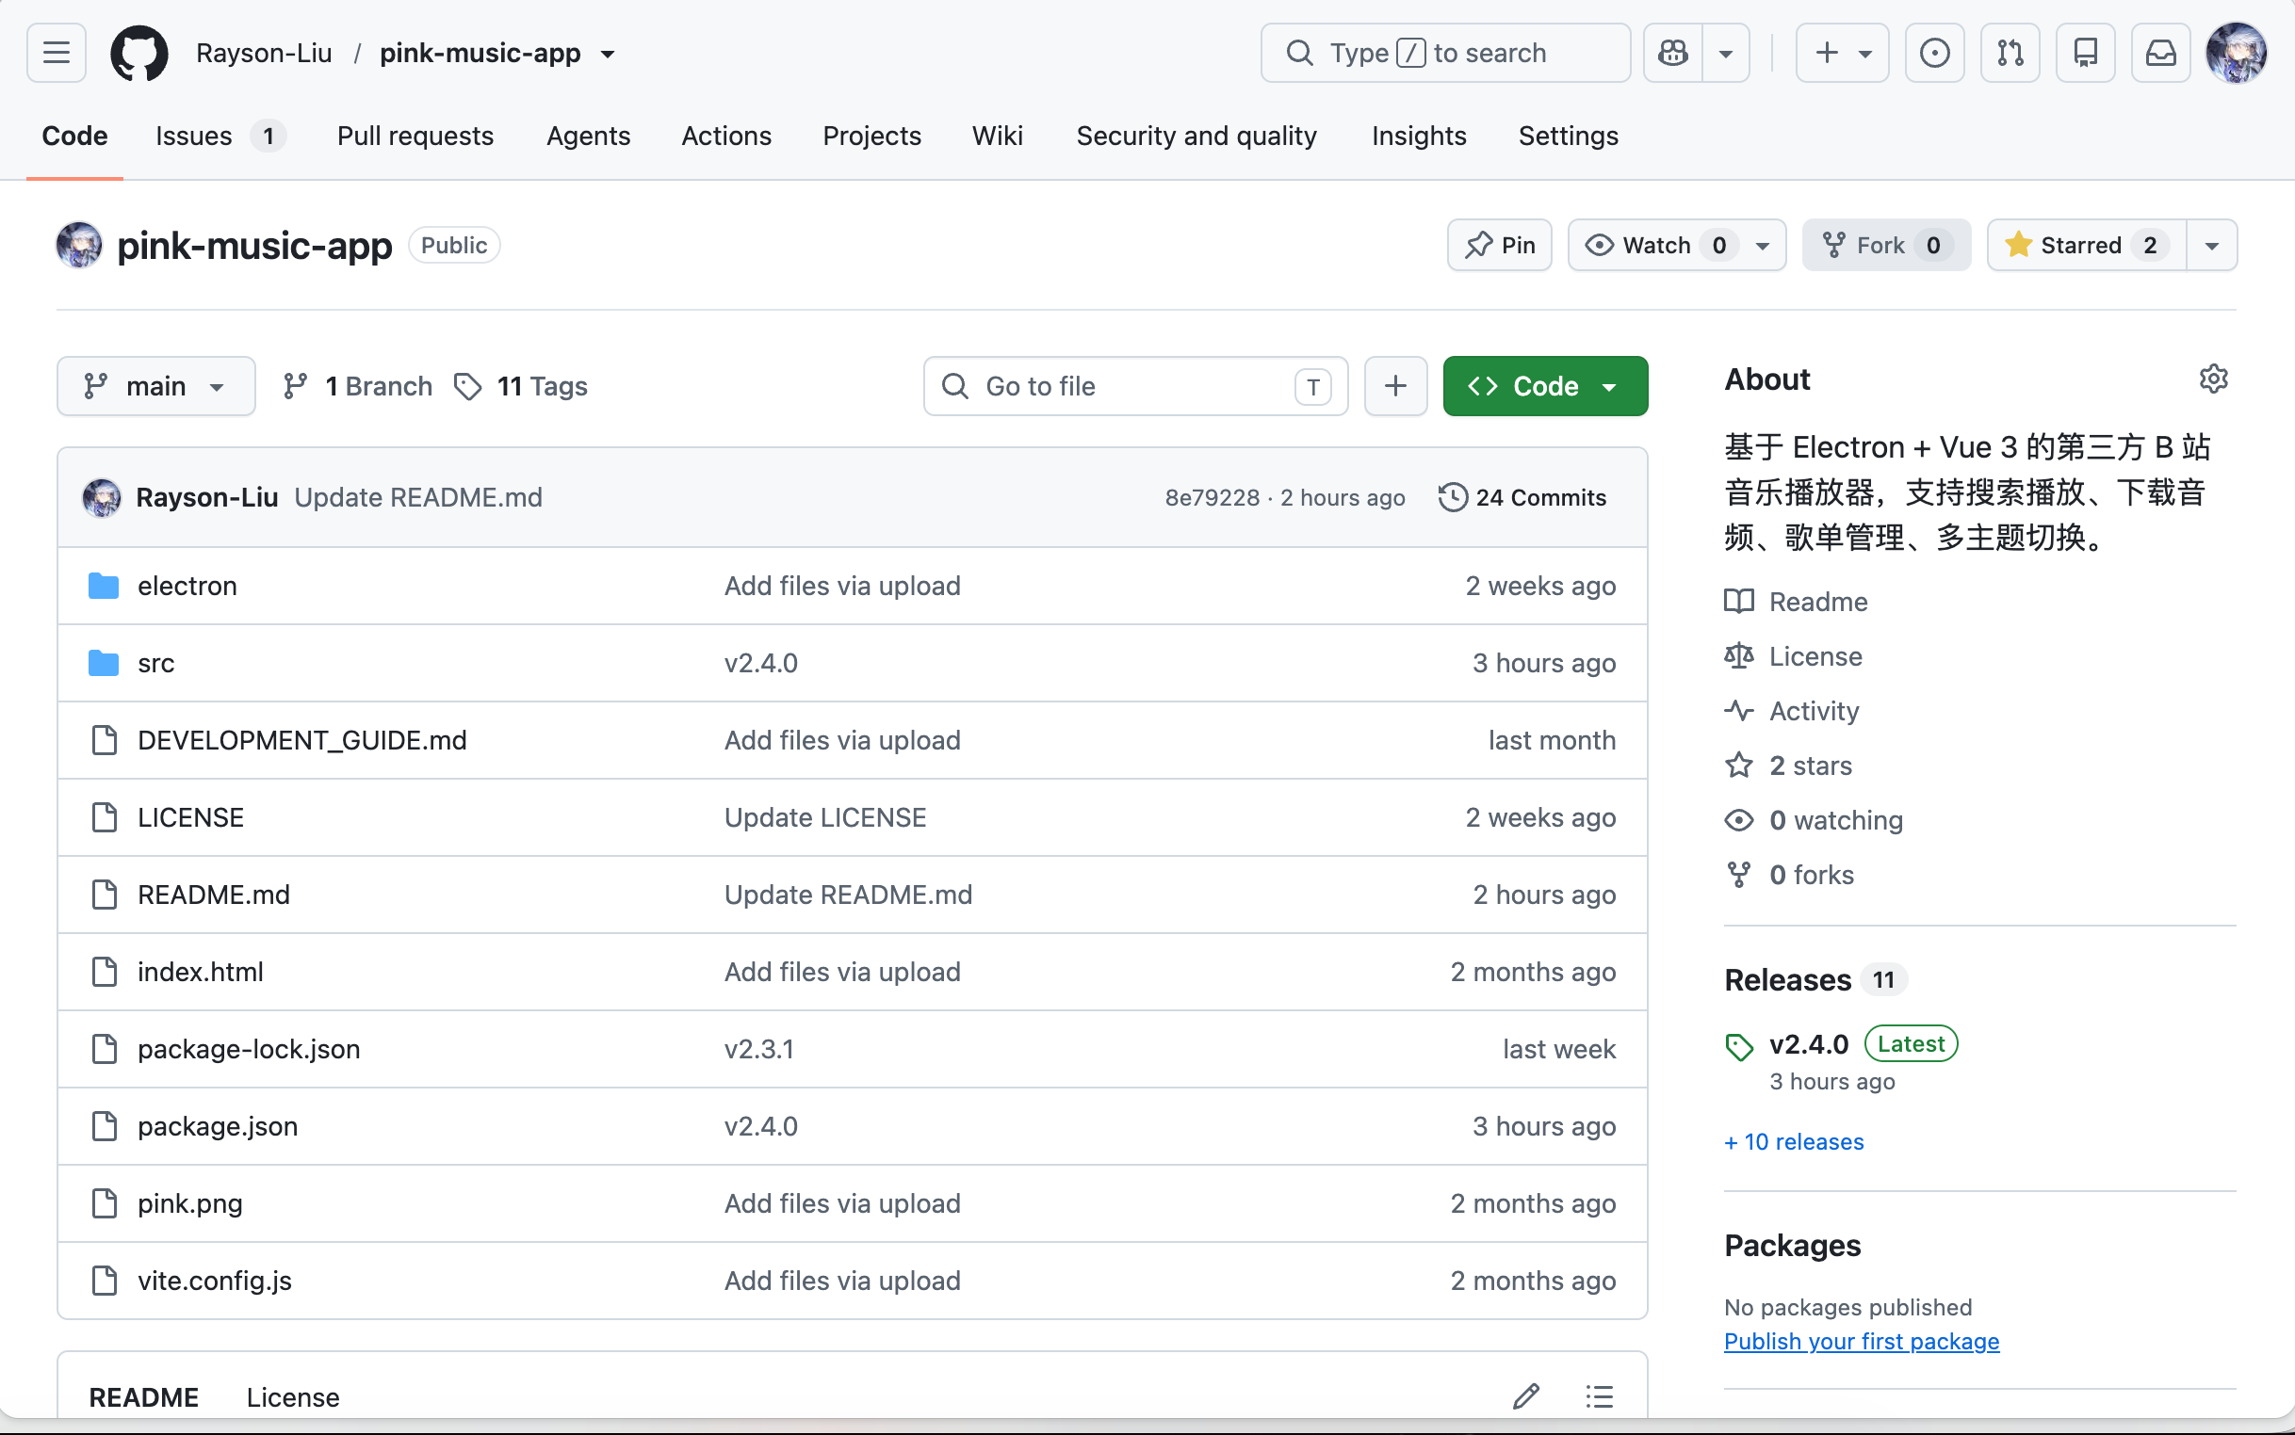This screenshot has width=2295, height=1435.
Task: Open repository Settings tab
Action: (1568, 136)
